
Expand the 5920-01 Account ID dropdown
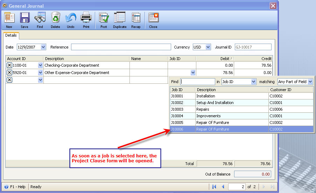tap(40, 72)
